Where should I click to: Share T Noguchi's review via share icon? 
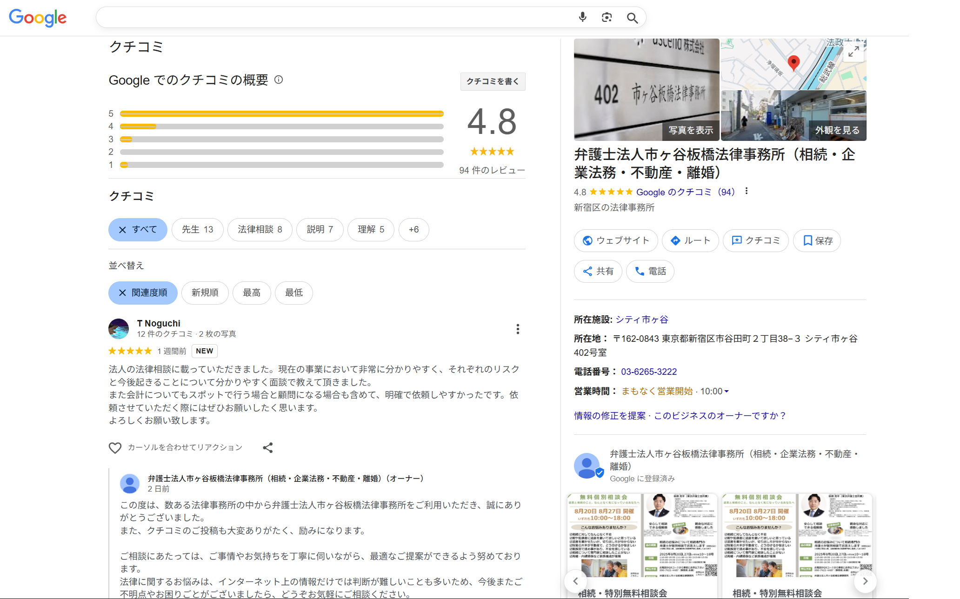[268, 447]
